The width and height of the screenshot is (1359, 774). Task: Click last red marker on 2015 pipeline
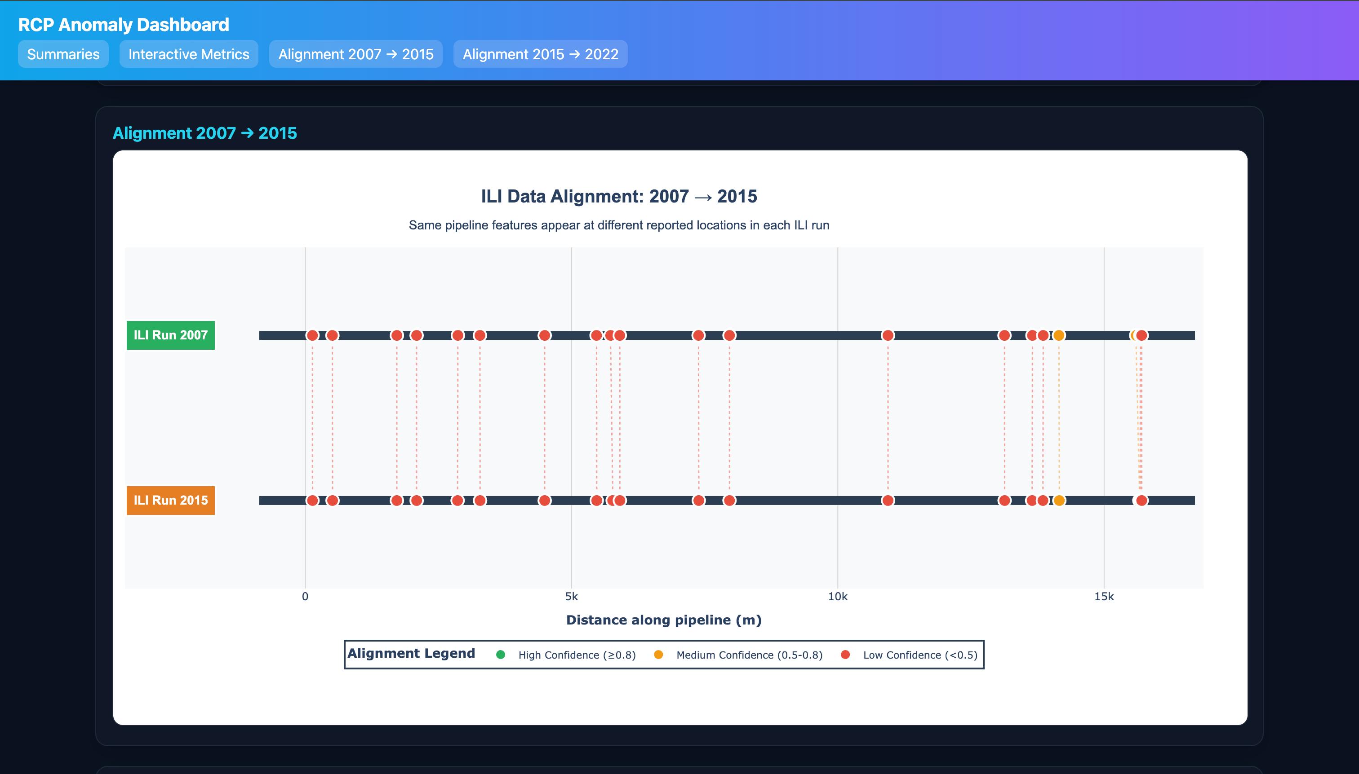1141,500
